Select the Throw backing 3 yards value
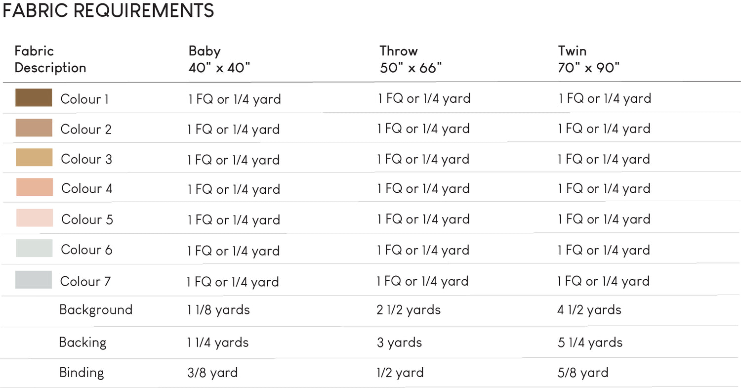 399,343
